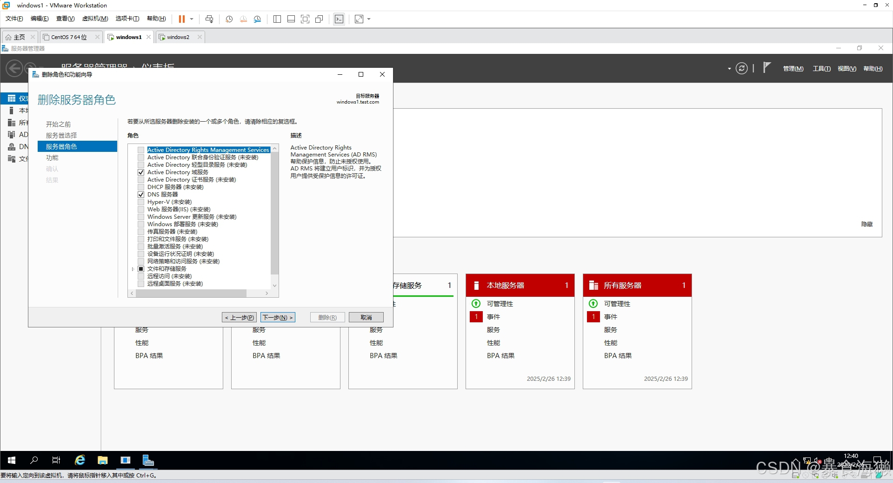Toggle the thumbnail bar layout icon
This screenshot has width=893, height=483.
tap(291, 19)
